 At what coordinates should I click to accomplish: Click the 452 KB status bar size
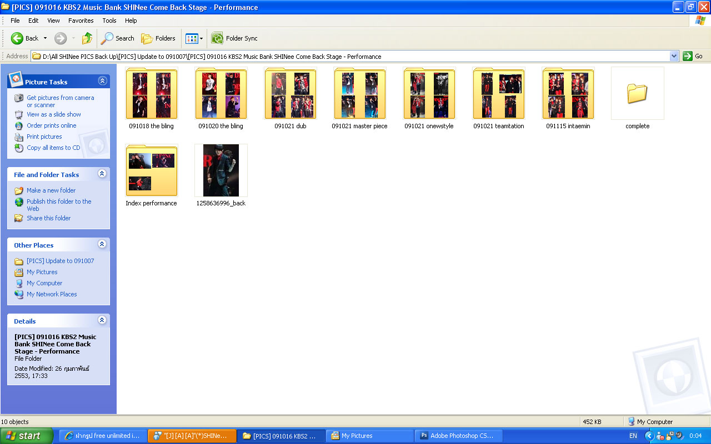591,422
